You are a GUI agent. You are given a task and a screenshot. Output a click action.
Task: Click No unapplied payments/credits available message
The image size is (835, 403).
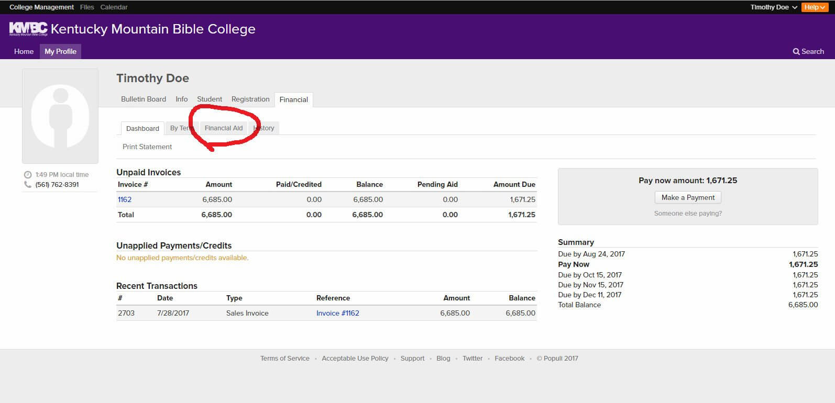tap(182, 258)
